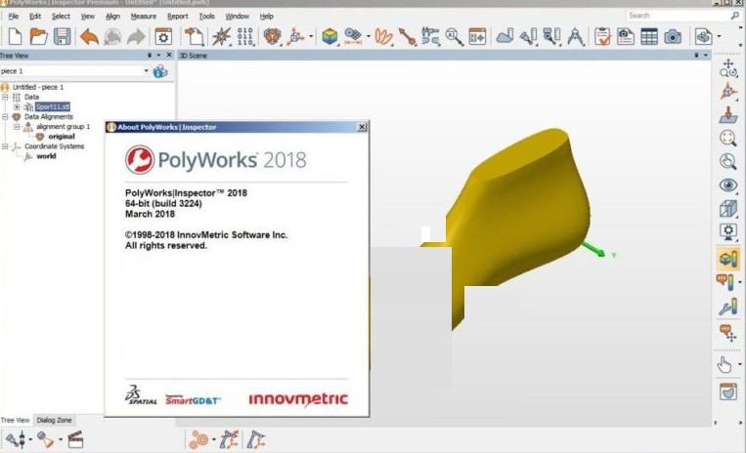Close the About PolyWorks|Inspector dialog
746x453 pixels.
pyautogui.click(x=362, y=127)
